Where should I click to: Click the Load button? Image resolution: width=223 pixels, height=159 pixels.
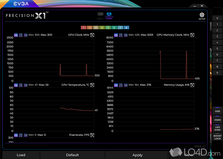pos(21,155)
